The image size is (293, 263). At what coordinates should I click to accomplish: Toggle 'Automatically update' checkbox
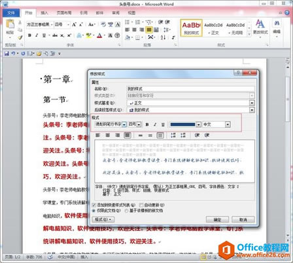(141, 205)
